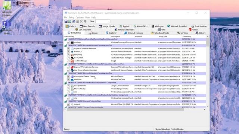The width and height of the screenshot is (239, 134).
Task: Click vertical scrollbar down arrow
Action: pos(208,106)
